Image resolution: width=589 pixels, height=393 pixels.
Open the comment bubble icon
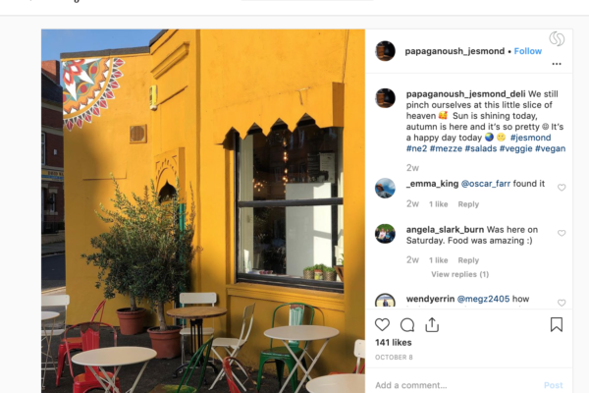[x=407, y=325]
